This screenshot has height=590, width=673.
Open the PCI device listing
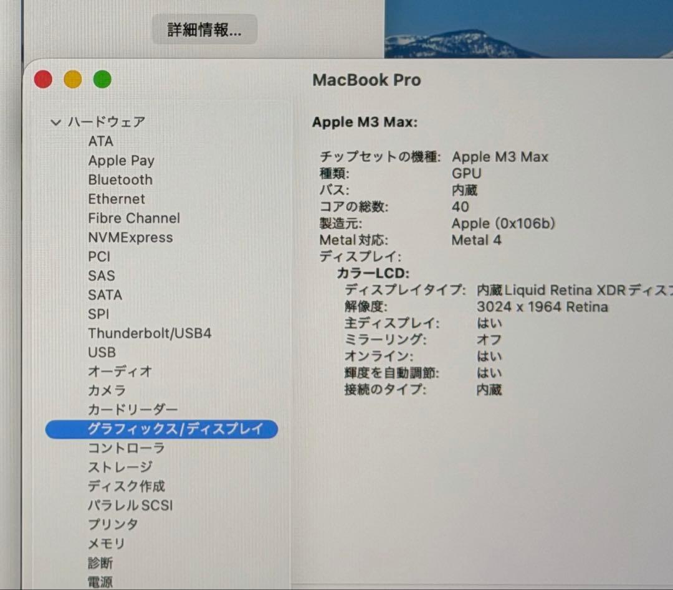pyautogui.click(x=100, y=256)
